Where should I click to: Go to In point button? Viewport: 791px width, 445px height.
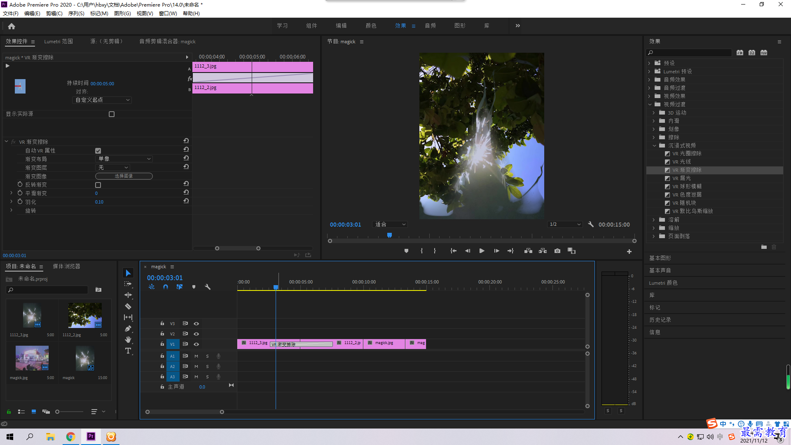tap(453, 251)
